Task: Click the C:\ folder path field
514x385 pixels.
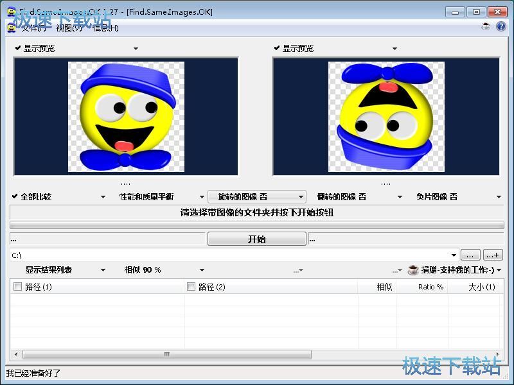Action: coord(231,255)
